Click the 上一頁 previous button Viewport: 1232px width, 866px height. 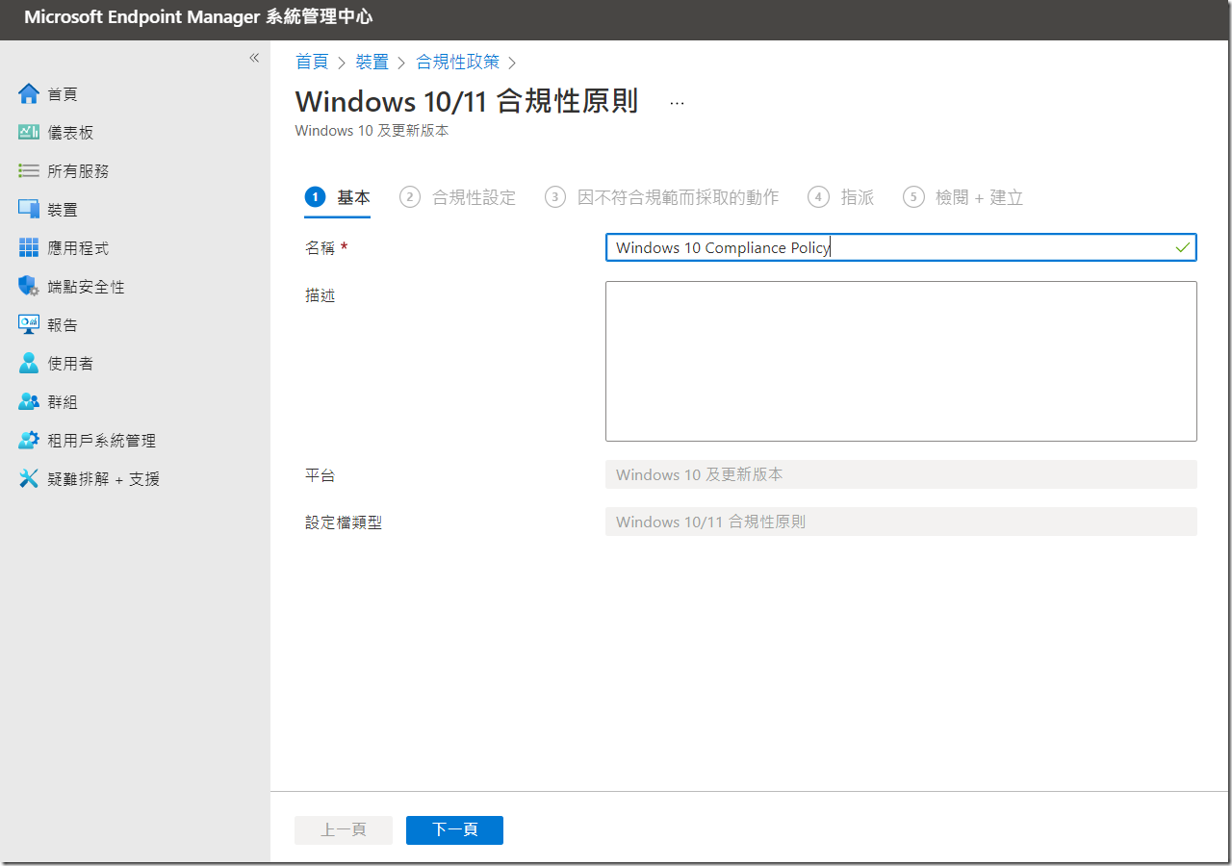(344, 829)
